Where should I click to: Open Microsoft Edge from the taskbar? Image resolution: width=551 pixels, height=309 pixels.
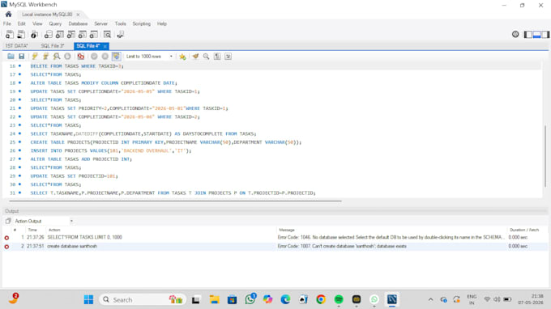pos(285,299)
